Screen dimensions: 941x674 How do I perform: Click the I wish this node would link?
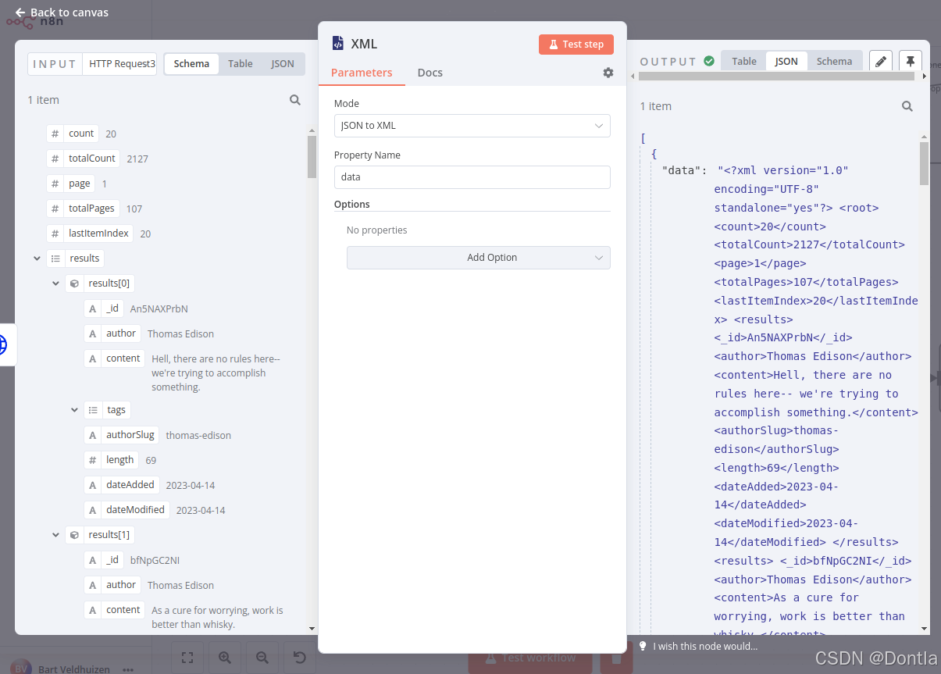705,646
